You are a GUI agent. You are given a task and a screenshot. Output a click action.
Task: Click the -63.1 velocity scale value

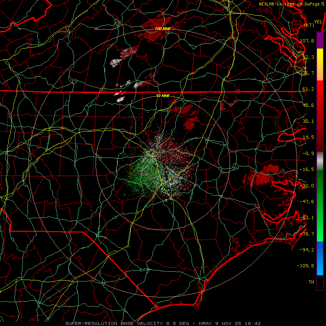(x=307, y=218)
